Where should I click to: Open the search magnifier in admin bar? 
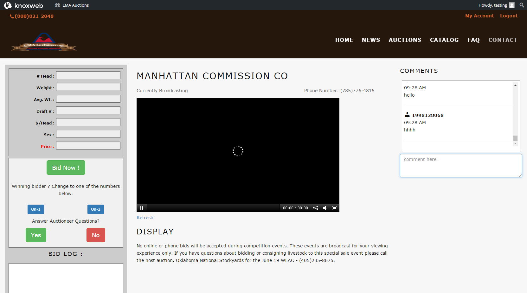(x=522, y=5)
